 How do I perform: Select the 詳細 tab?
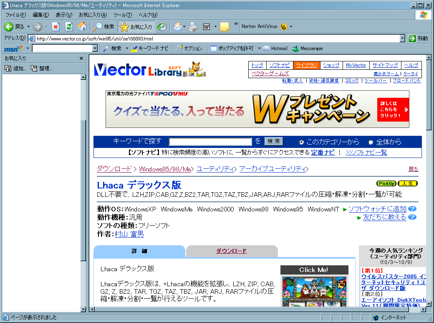(139, 251)
